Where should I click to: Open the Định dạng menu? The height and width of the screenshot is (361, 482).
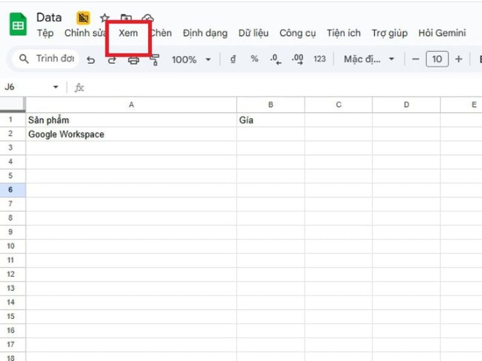point(205,33)
